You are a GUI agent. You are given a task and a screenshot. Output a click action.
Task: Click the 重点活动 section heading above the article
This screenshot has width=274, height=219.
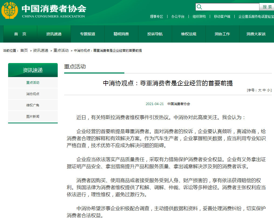(75, 67)
